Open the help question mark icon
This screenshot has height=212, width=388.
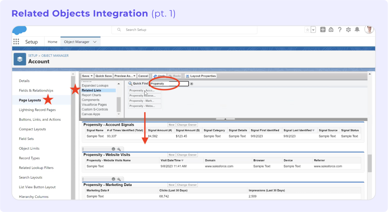pos(340,30)
